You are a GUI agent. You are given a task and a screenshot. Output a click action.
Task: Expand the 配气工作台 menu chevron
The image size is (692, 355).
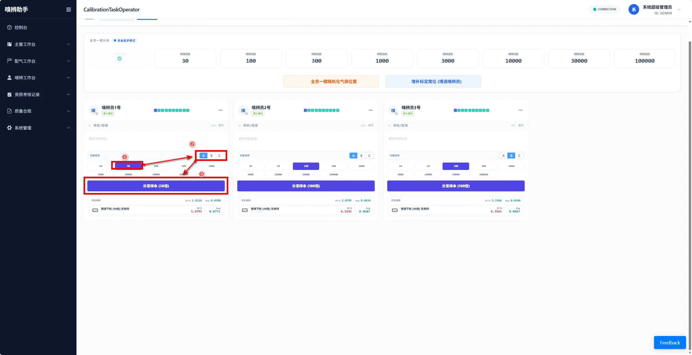pos(69,61)
